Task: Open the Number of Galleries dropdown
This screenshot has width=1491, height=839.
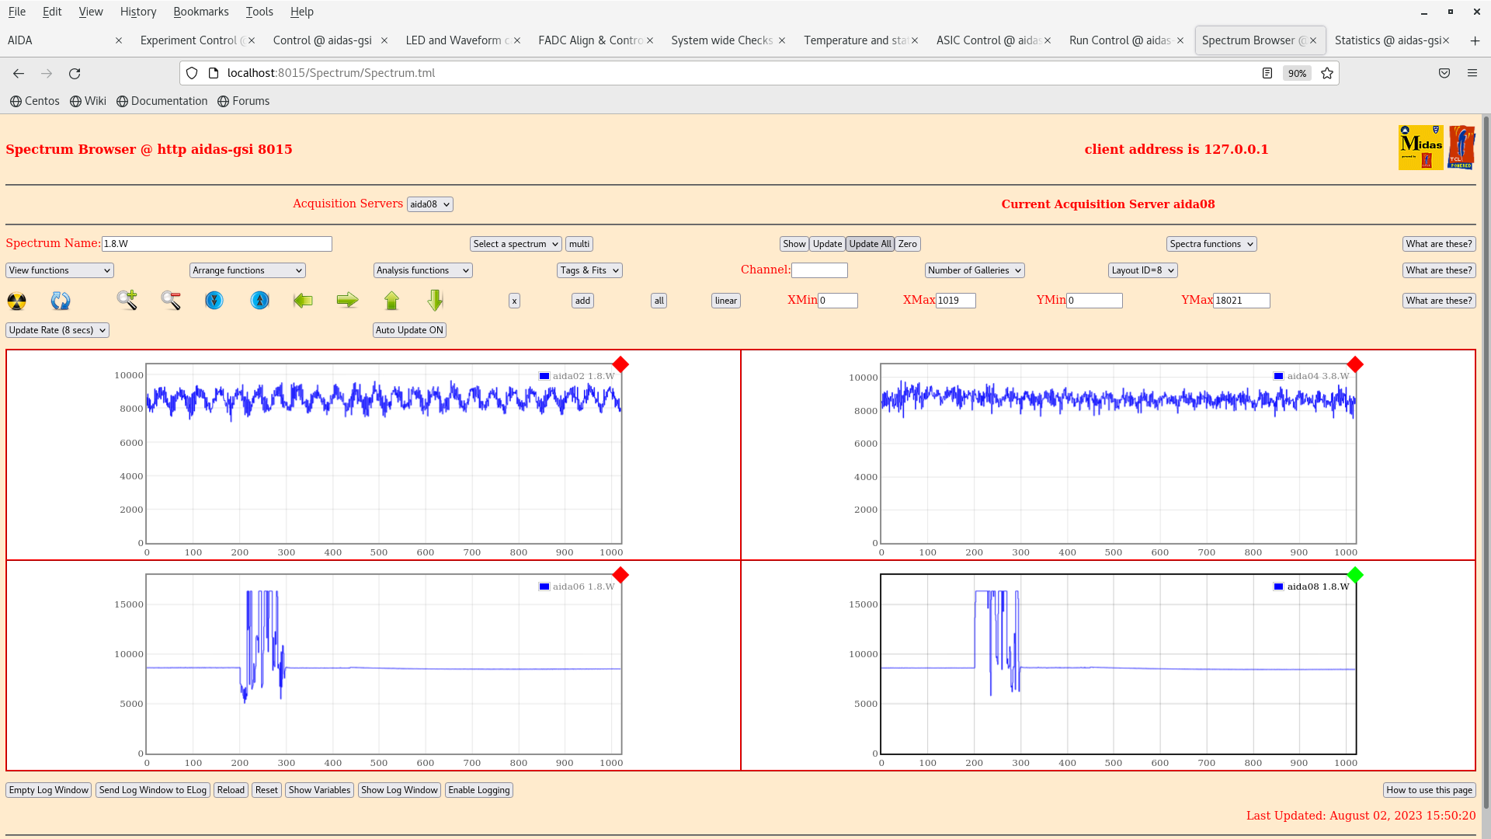Action: pos(974,270)
